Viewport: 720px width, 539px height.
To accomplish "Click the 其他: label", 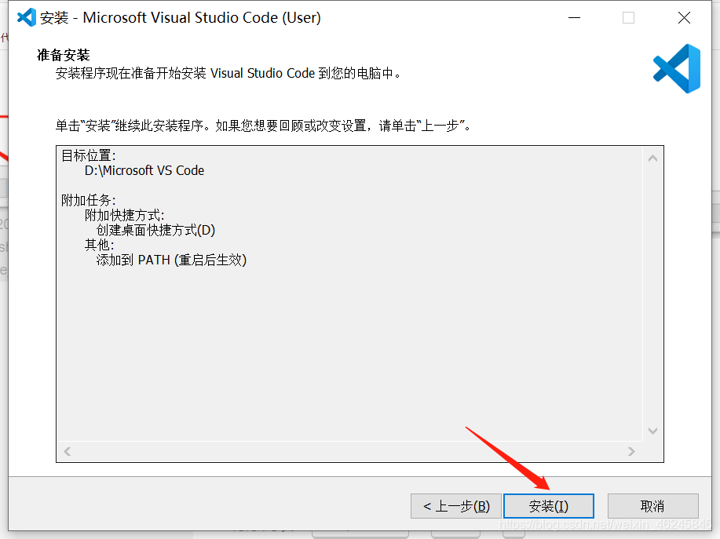I will [x=99, y=245].
